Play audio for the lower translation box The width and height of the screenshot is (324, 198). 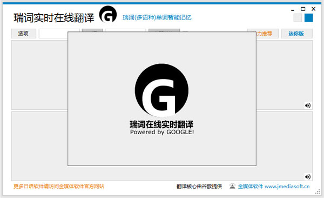coord(308,177)
